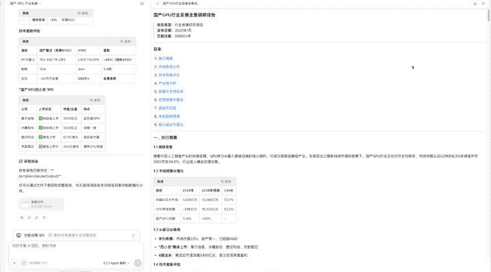The width and height of the screenshot is (491, 272).
Task: Give the response a thumbs up
Action: [x=37, y=217]
